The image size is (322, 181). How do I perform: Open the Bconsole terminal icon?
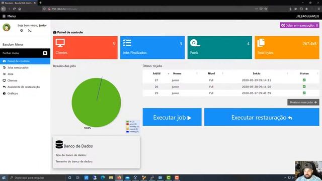pyautogui.click(x=30, y=31)
